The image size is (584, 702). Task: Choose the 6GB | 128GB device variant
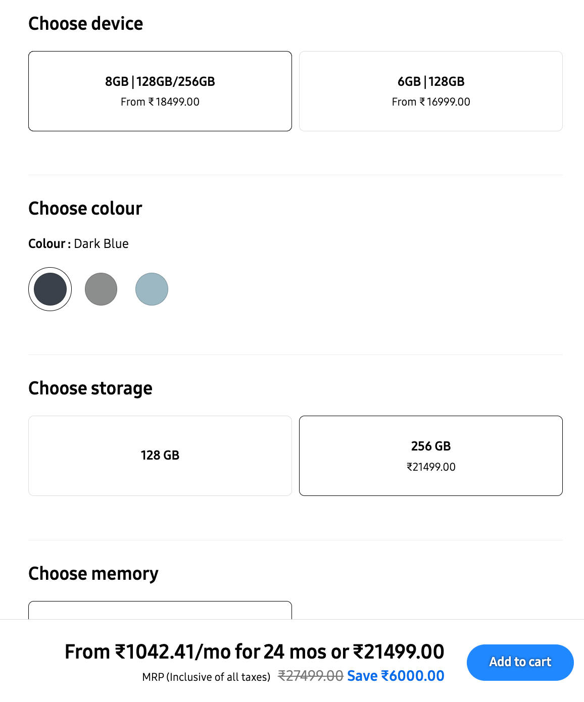coord(430,91)
